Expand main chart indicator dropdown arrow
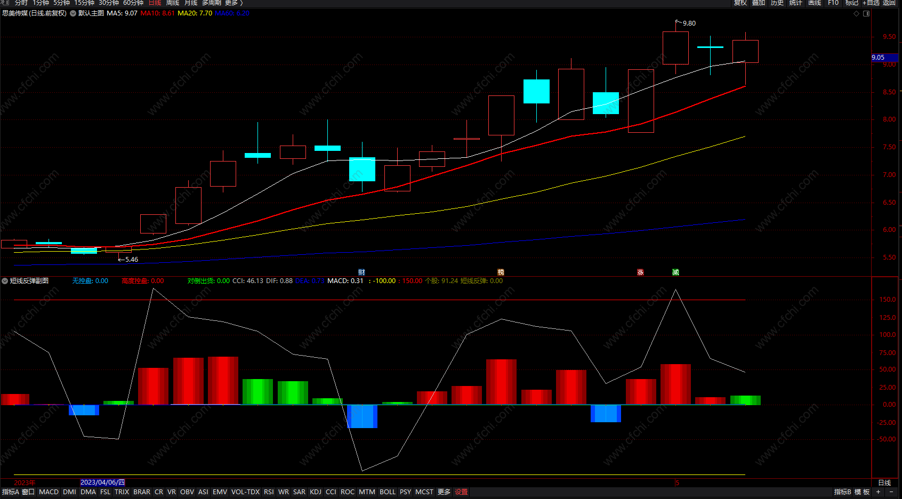Screen dimensions: 902x499 (x=73, y=13)
